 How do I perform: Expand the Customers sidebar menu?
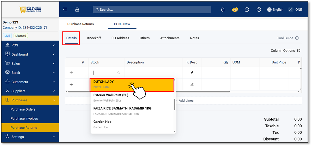[30, 82]
